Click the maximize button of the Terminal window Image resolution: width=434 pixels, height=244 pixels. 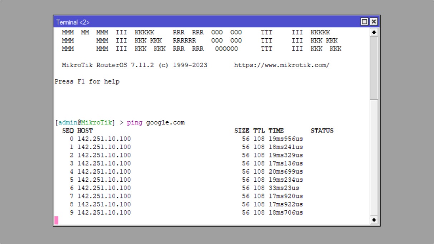(x=365, y=22)
